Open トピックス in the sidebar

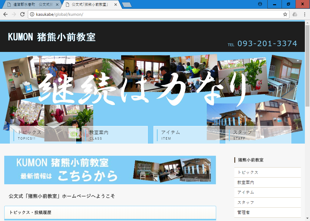268,172
